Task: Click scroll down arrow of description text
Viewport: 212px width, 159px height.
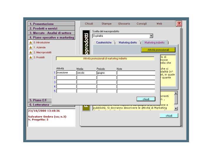Action: [x=176, y=108]
